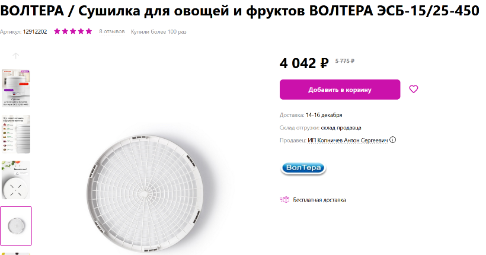
Task: Select the second thumbnail with drying chart
Action: click(16, 134)
